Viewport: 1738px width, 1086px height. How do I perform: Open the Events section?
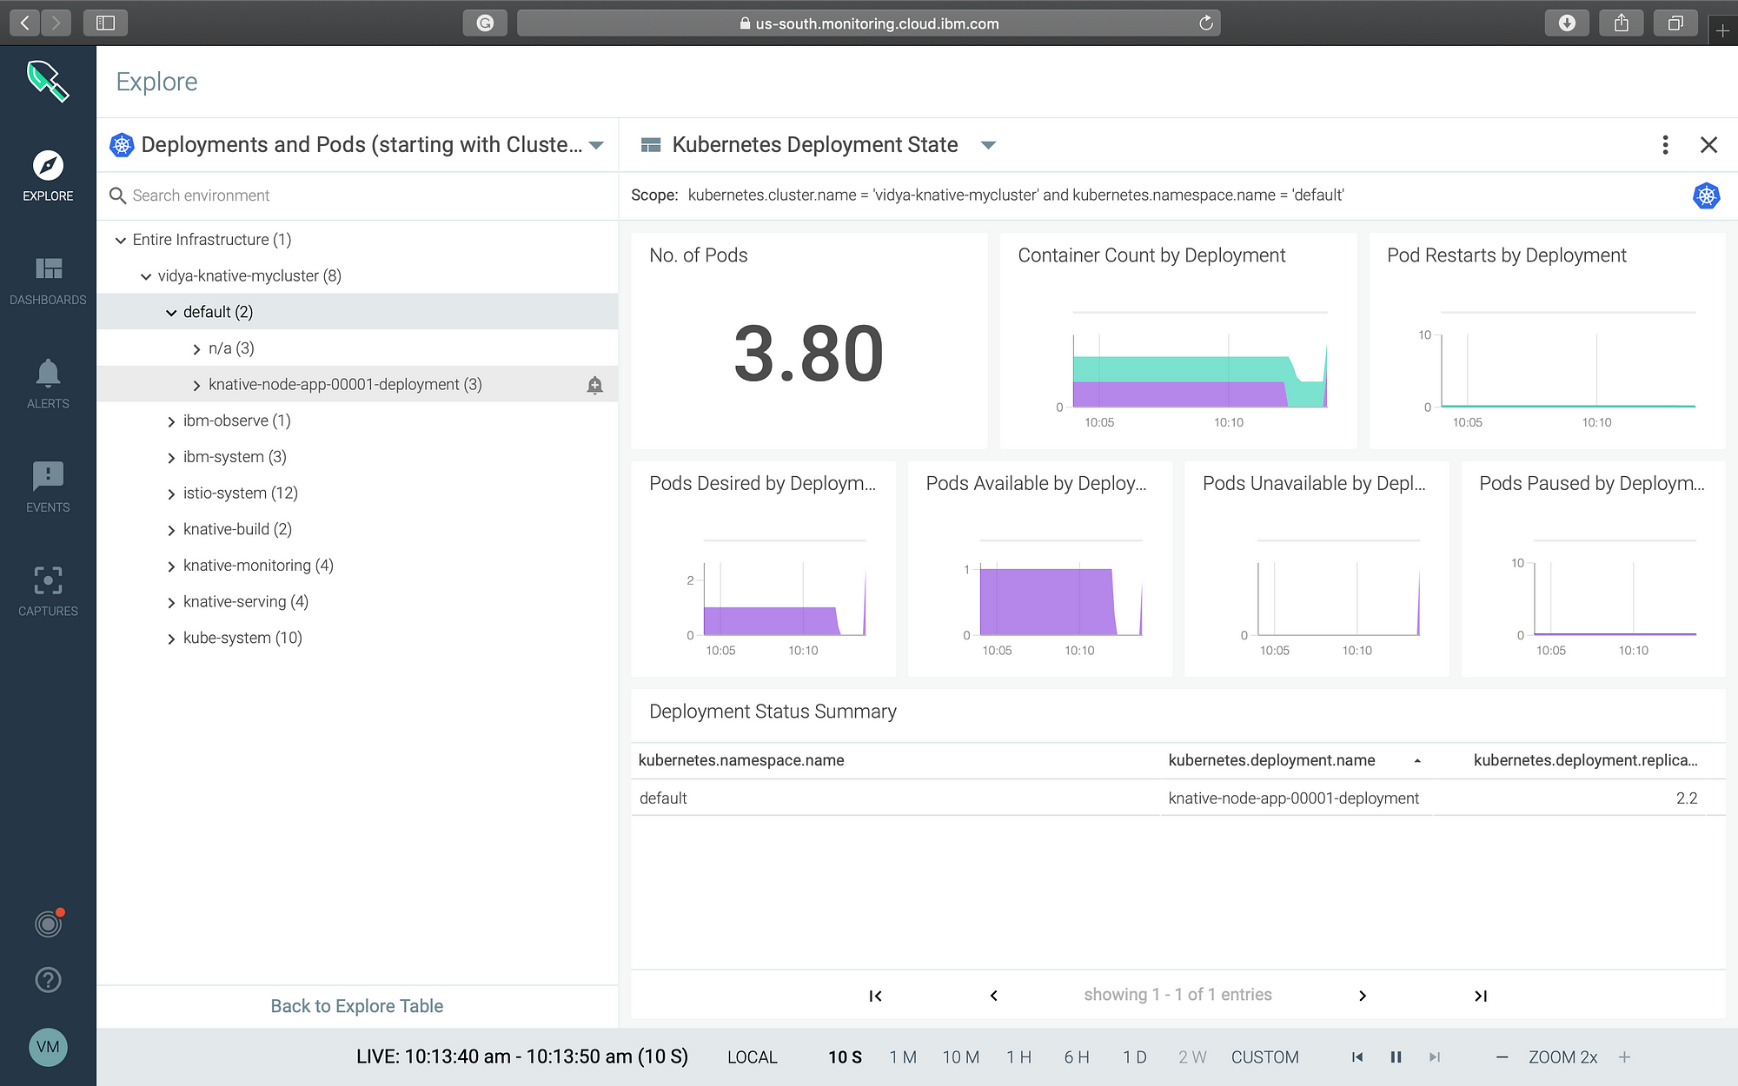(48, 487)
